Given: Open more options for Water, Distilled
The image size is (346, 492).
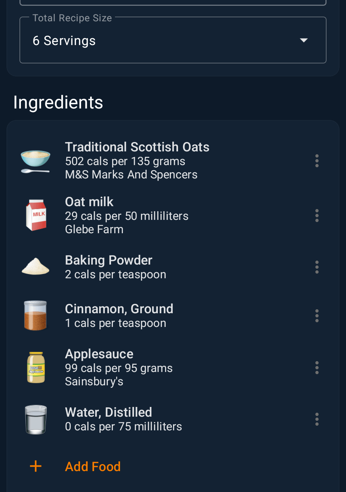Looking at the screenshot, I should point(317,419).
